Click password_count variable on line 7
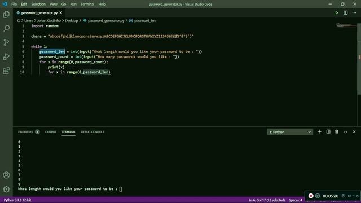The width and height of the screenshot is (361, 203). [54, 57]
